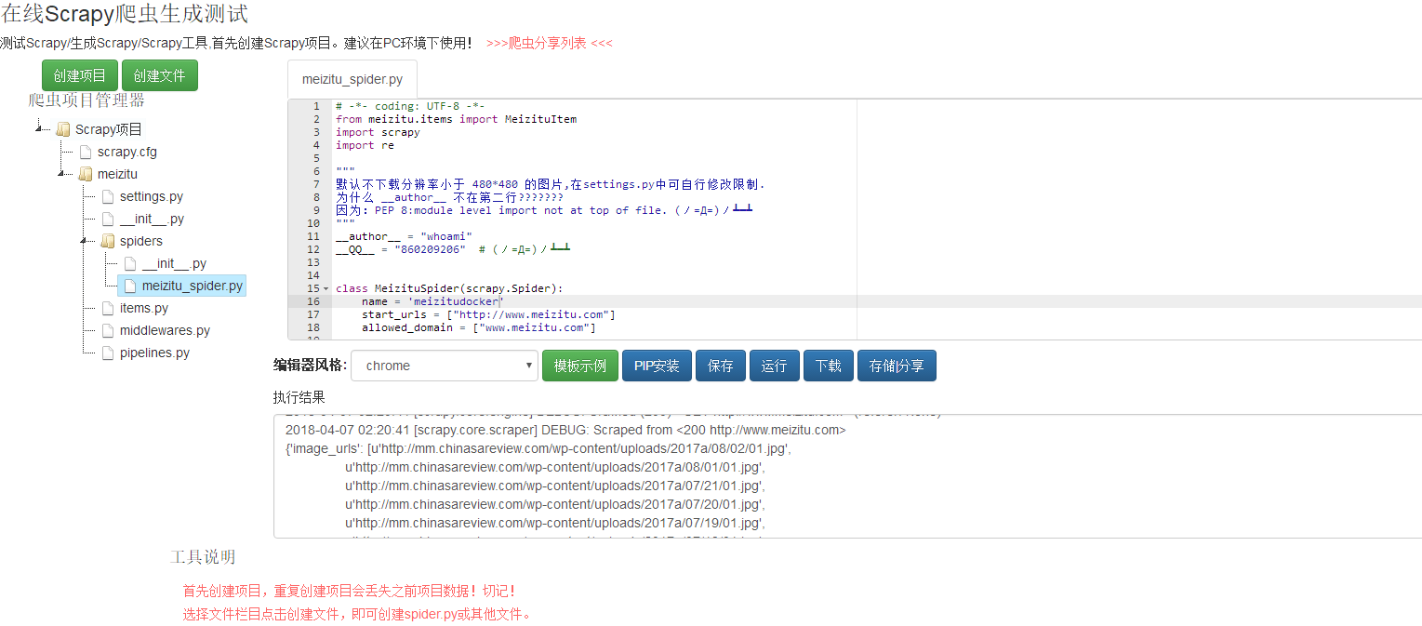Click the spiders folder icon
Image resolution: width=1422 pixels, height=626 pixels.
108,241
